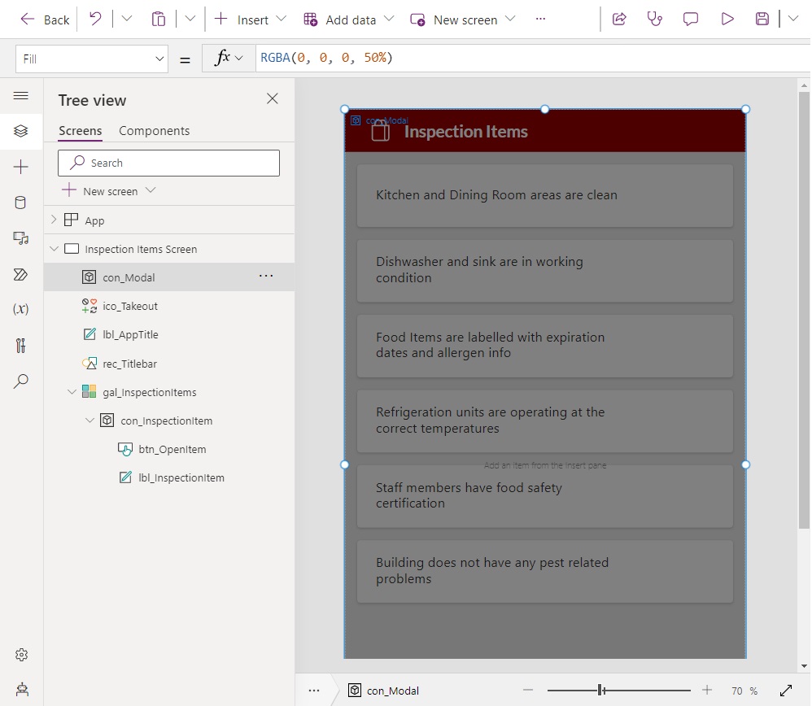Open Settings gear in left rail
Viewport: 812px width, 706px height.
pos(21,655)
